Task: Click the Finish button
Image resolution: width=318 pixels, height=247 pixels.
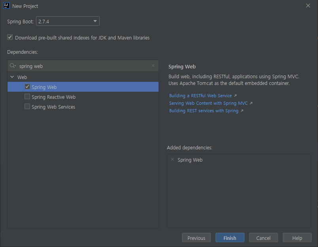Action: point(230,238)
